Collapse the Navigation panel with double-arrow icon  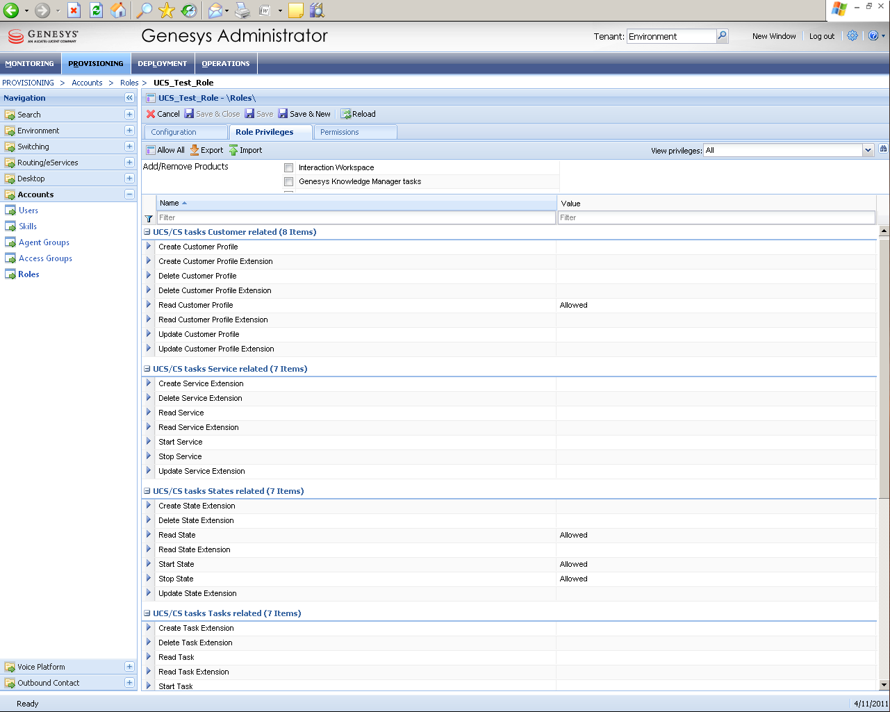129,98
